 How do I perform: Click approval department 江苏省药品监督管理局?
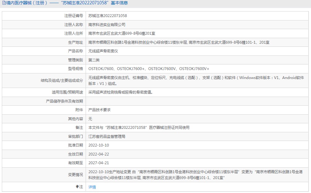click(x=107, y=137)
